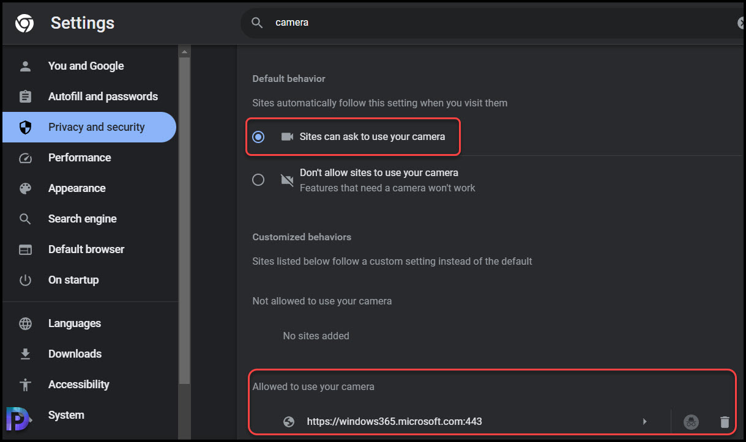The image size is (746, 442).
Task: Open Accessibility settings section
Action: (89, 385)
